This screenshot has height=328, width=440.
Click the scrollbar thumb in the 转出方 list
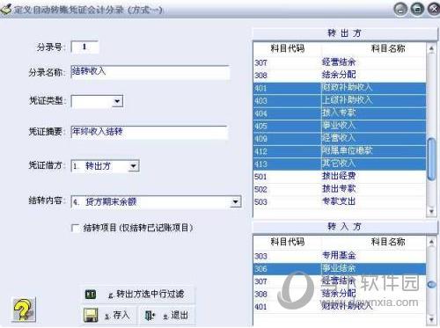point(431,158)
